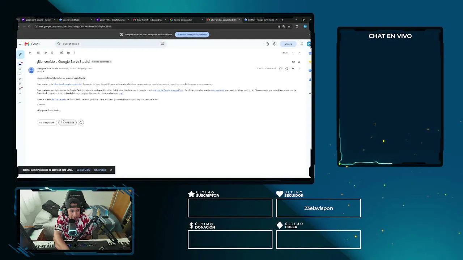Open Chrome profile avatar
The height and width of the screenshot is (260, 463).
(x=305, y=26)
